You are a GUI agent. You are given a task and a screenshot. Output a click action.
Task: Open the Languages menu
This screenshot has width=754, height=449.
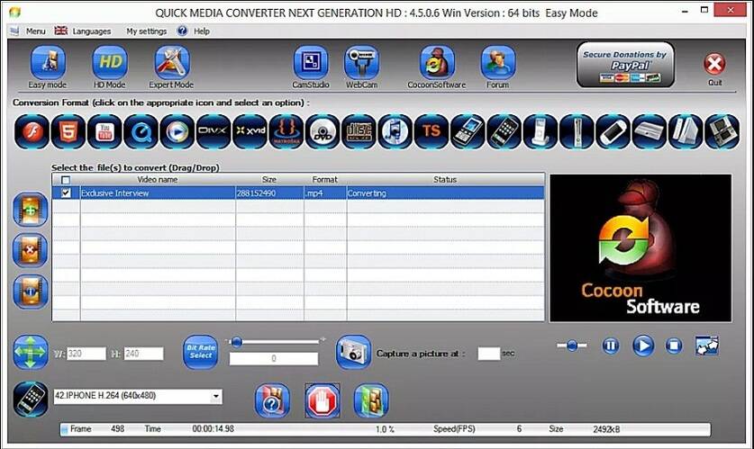[91, 31]
